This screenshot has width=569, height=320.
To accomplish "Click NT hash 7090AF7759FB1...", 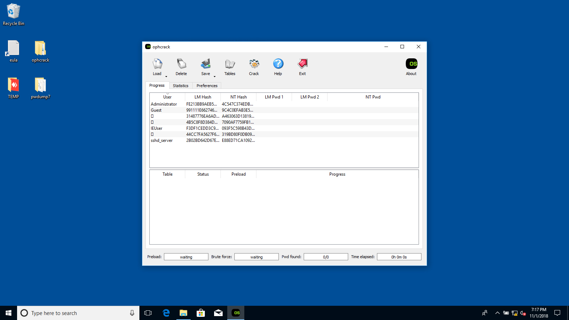I will click(238, 122).
